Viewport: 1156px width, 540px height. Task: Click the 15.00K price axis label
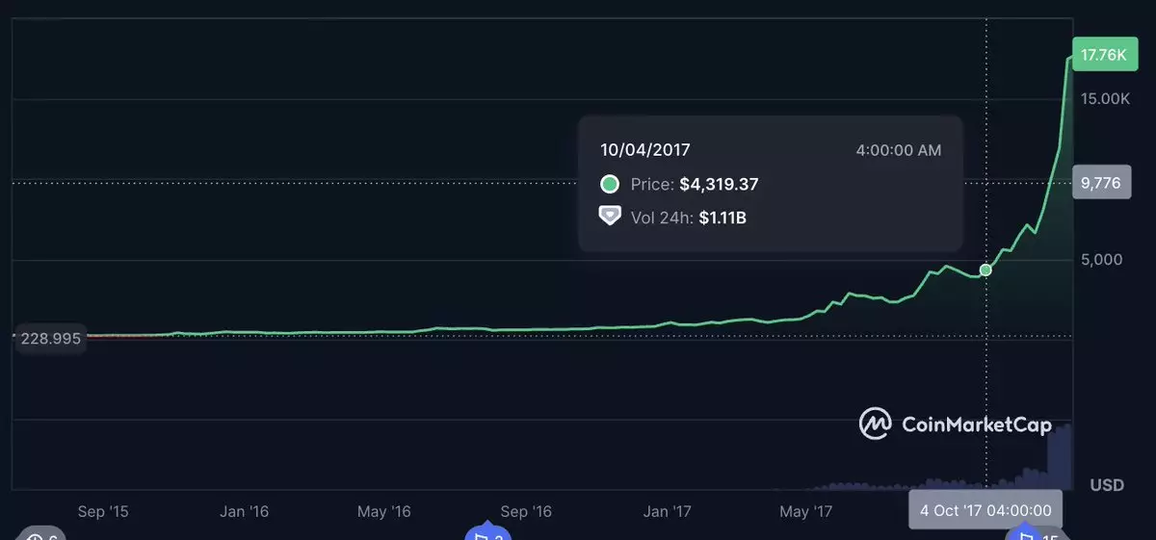1105,99
